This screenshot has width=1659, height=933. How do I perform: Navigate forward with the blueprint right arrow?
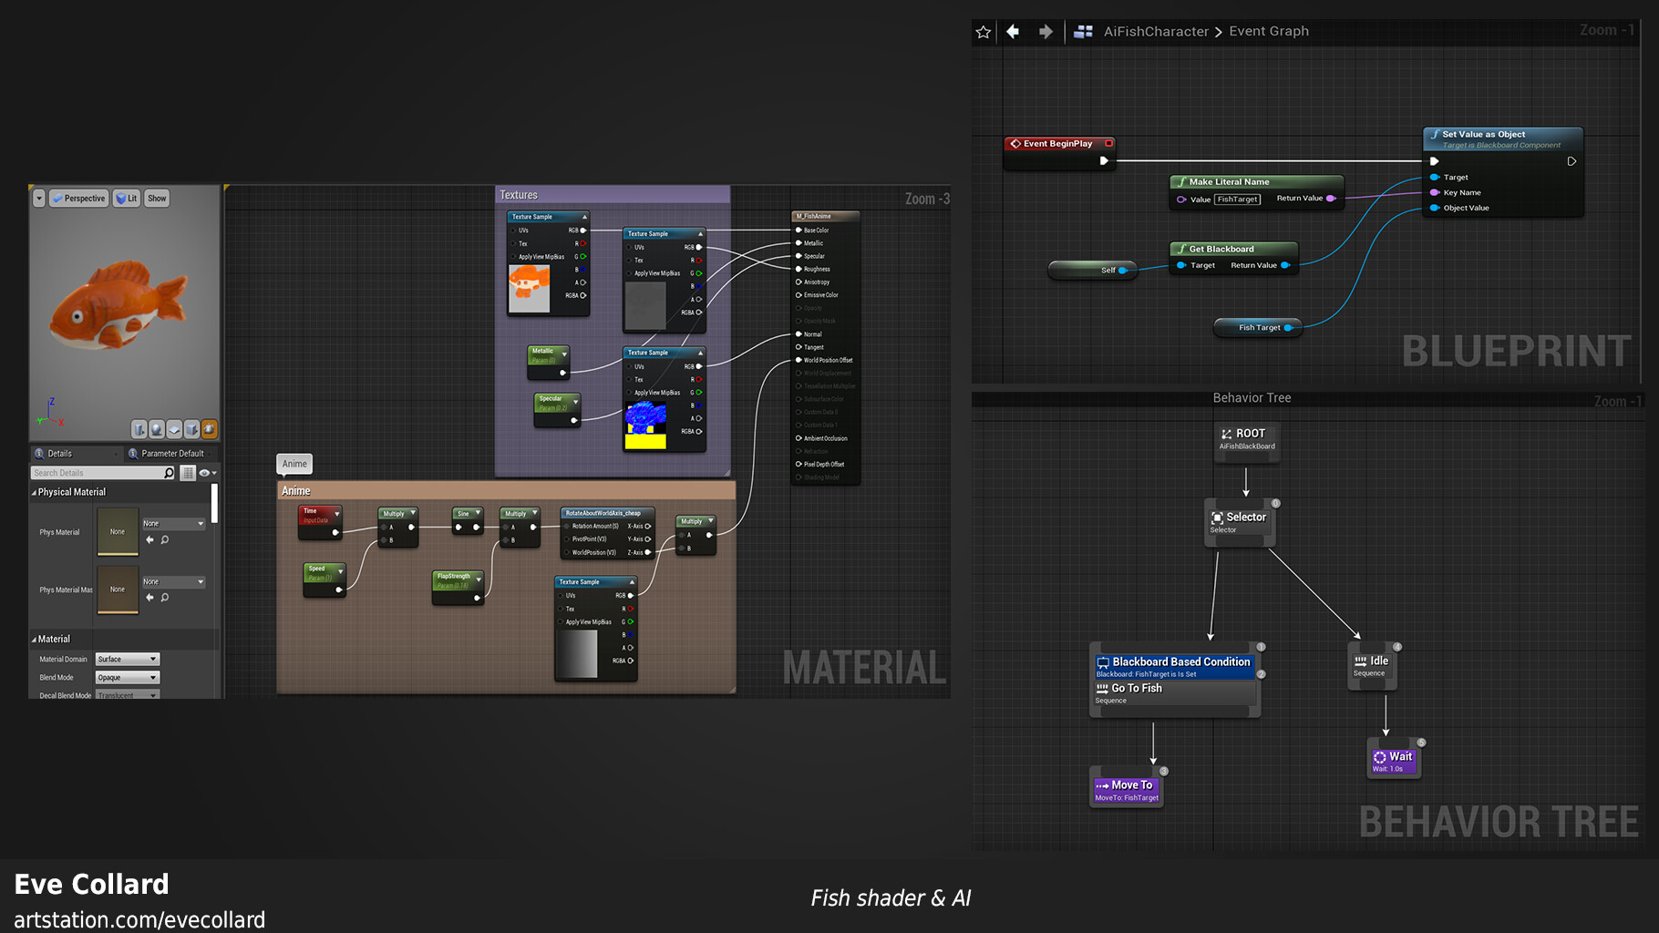point(1045,32)
